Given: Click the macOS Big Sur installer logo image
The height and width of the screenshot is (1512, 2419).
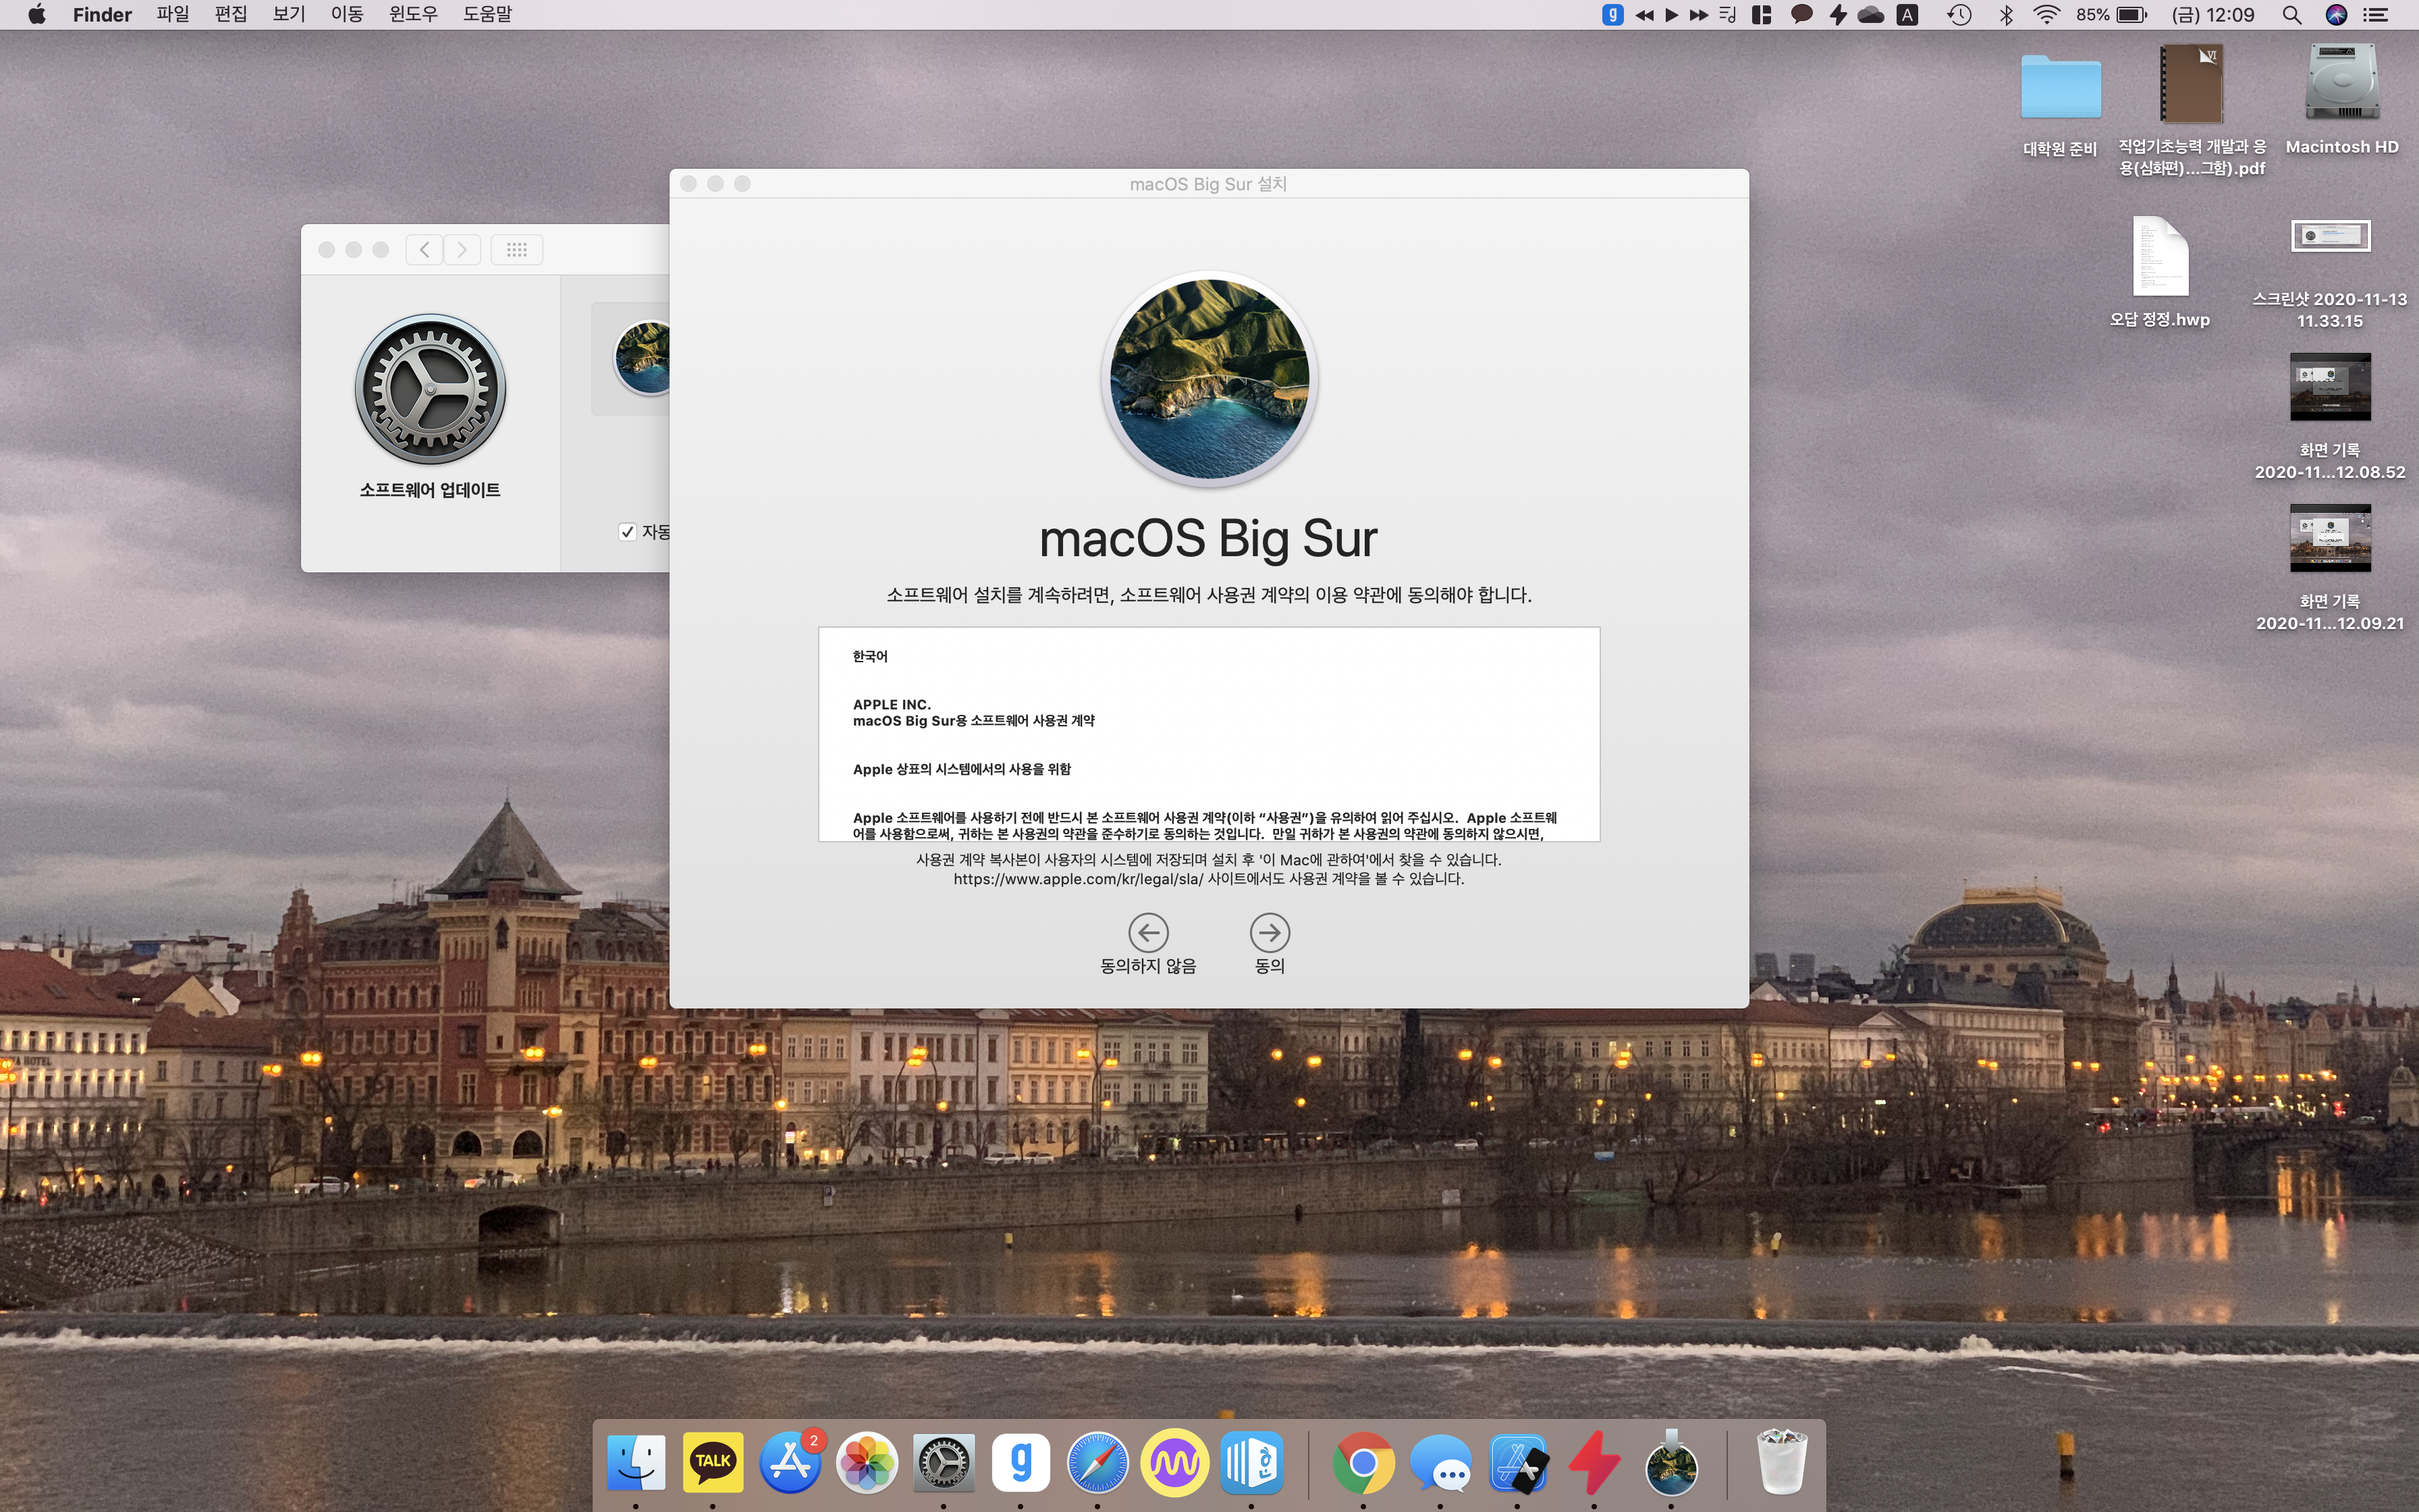Looking at the screenshot, I should pos(1209,379).
